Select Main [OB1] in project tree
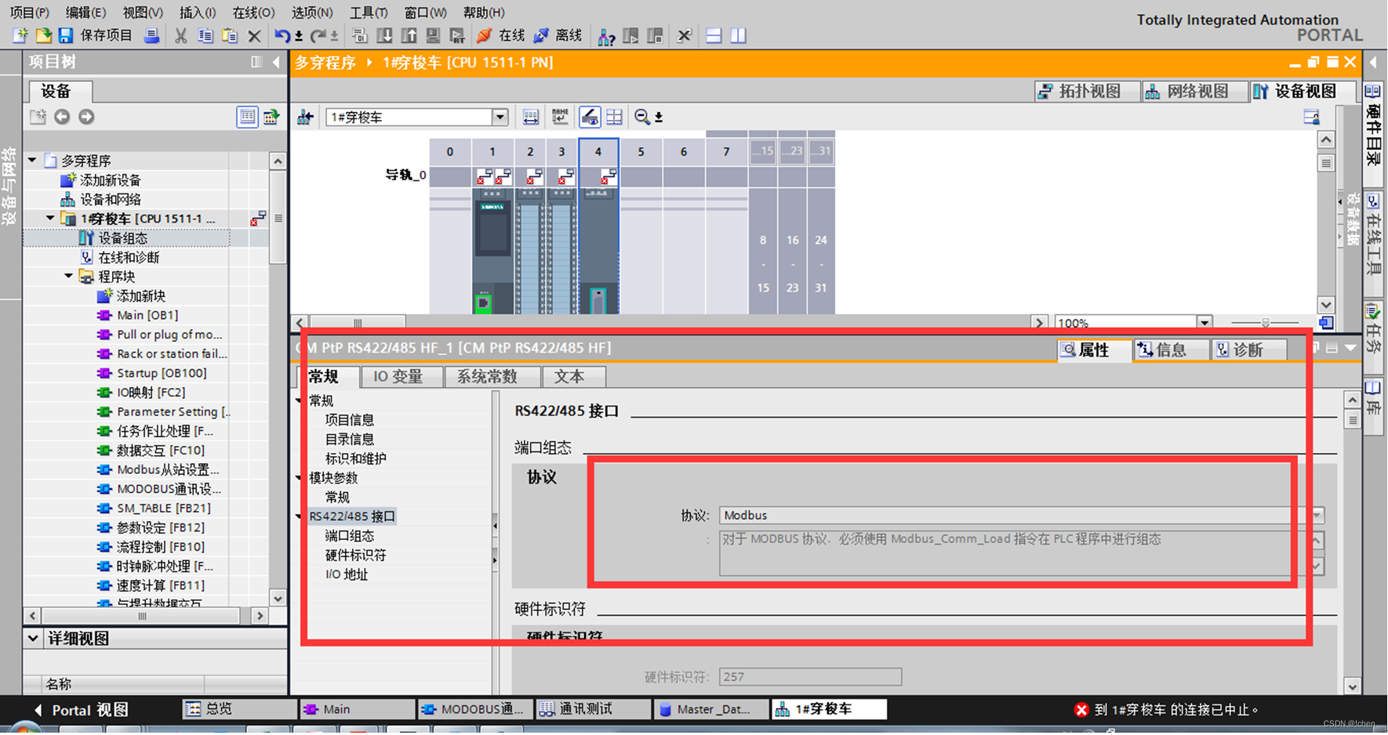 147,315
